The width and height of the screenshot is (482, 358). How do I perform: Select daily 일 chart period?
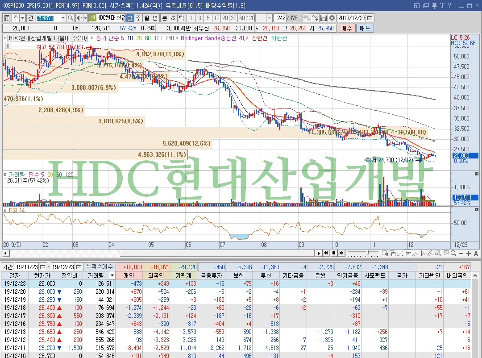(130, 18)
